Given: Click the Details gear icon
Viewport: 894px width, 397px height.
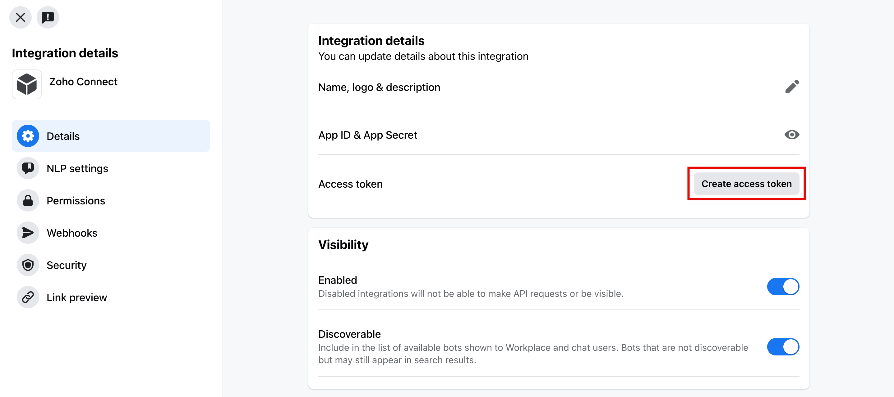Looking at the screenshot, I should click(28, 136).
